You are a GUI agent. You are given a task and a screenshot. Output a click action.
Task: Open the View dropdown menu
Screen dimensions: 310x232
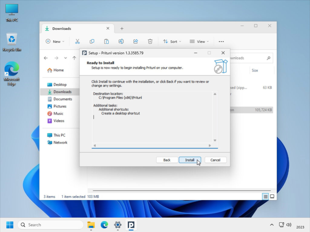click(x=199, y=41)
